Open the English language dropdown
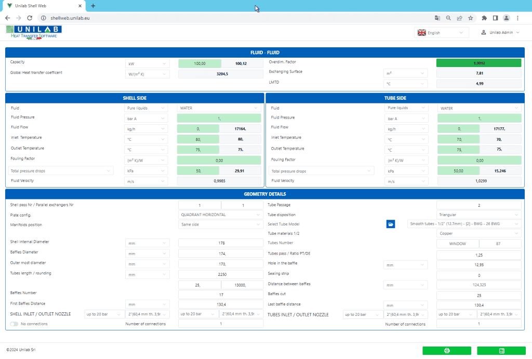The width and height of the screenshot is (532, 359). [441, 32]
